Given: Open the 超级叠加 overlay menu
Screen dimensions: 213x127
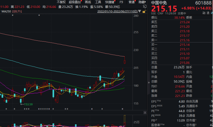Looking at the screenshot, I should pyautogui.click(x=75, y=2).
